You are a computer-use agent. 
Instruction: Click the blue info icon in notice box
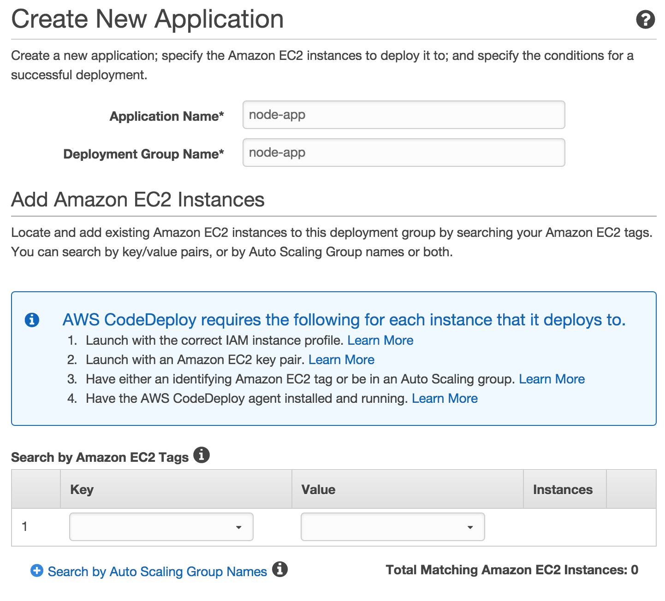32,319
